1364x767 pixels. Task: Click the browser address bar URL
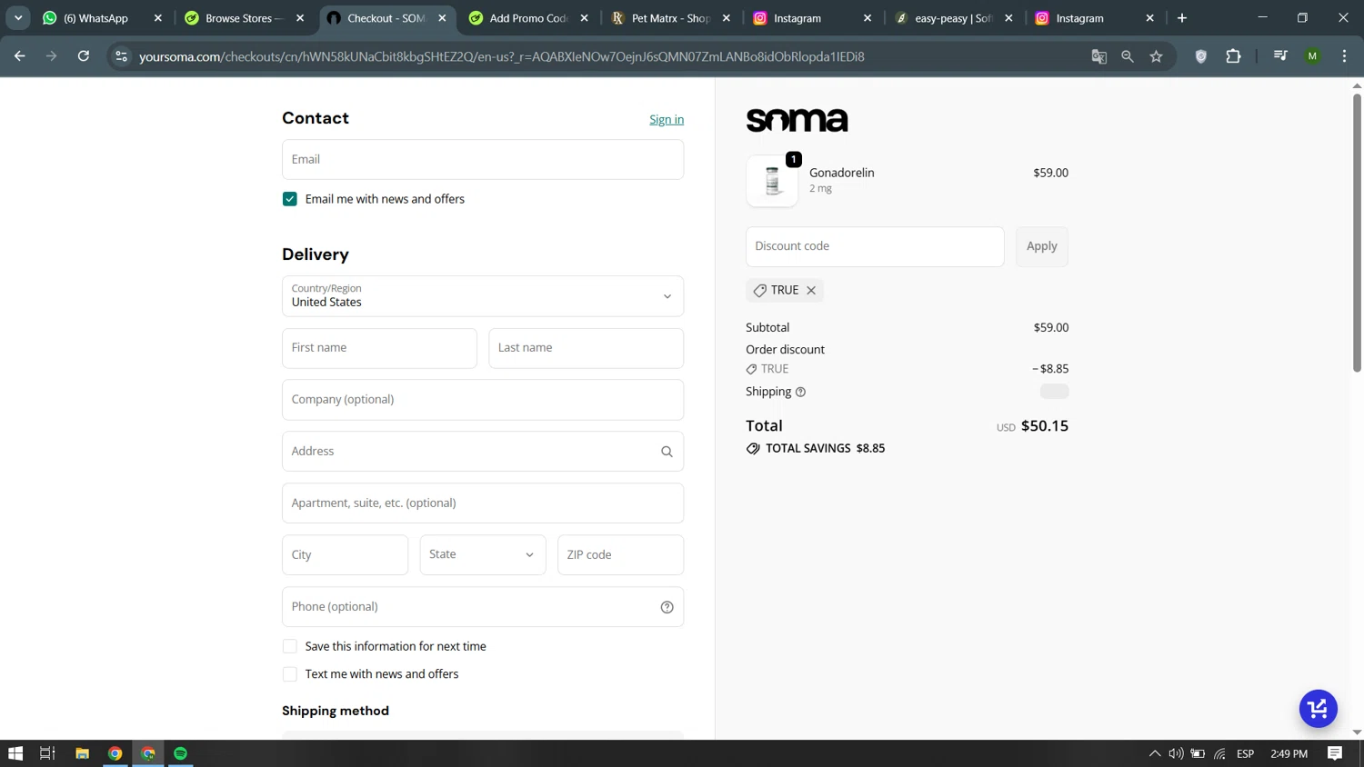click(502, 56)
